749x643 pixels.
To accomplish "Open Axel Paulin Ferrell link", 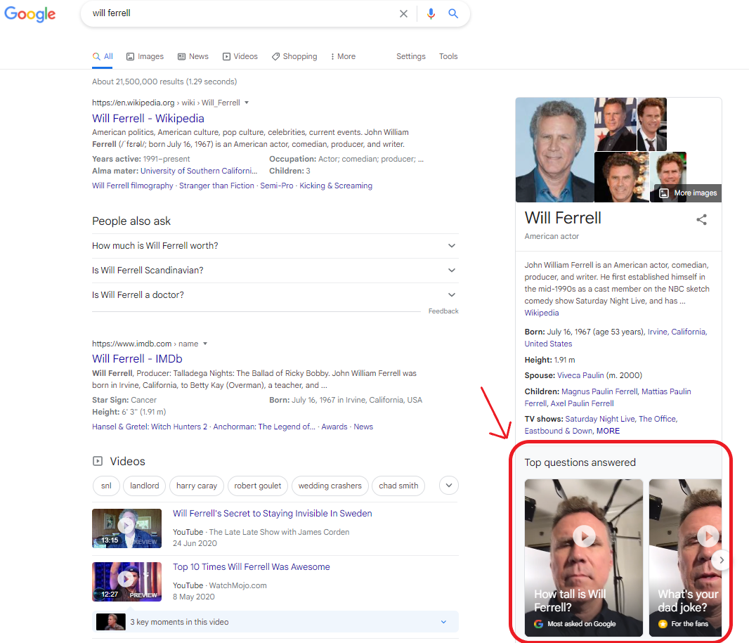I will coord(582,403).
